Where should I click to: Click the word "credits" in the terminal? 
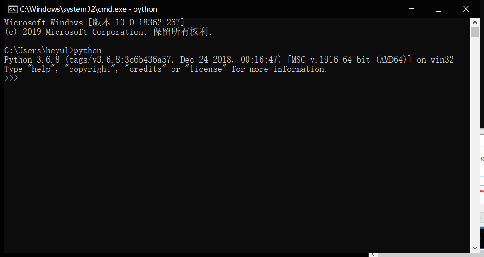[x=146, y=69]
